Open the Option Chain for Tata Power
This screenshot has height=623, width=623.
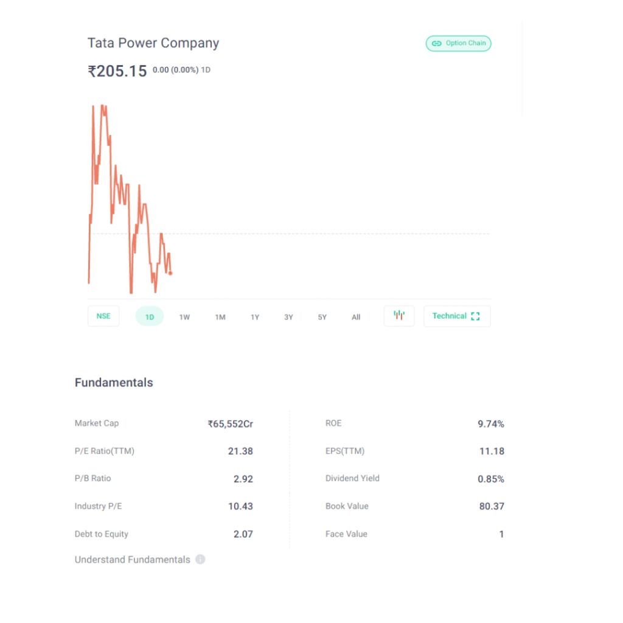pyautogui.click(x=458, y=43)
